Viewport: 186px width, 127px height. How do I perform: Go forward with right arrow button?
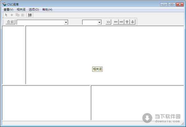121,22
